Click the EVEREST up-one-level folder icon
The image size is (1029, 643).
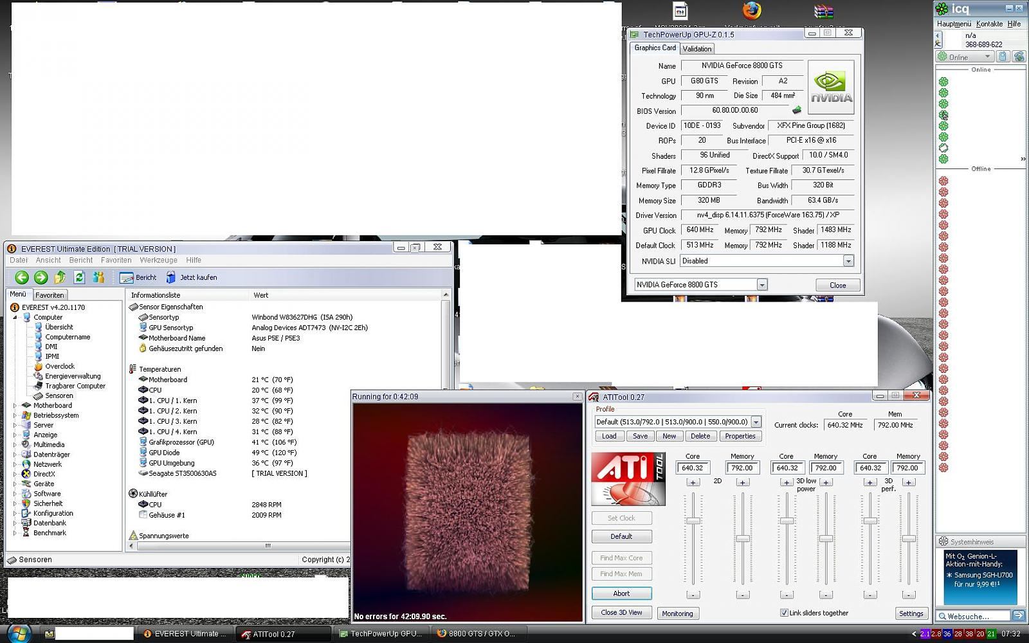pos(60,277)
